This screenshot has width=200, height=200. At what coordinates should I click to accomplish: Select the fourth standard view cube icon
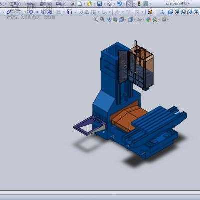point(190,12)
